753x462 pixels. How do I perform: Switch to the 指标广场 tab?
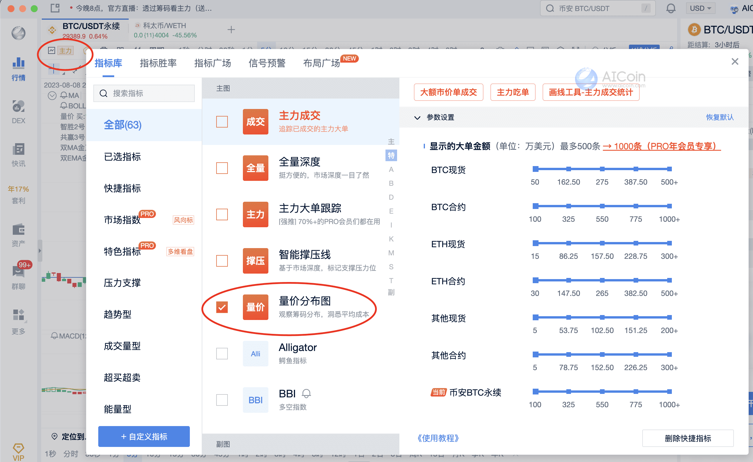pyautogui.click(x=212, y=63)
